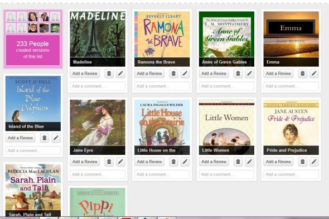Edit Ramona the Brave with pencil icon

[x=185, y=74]
